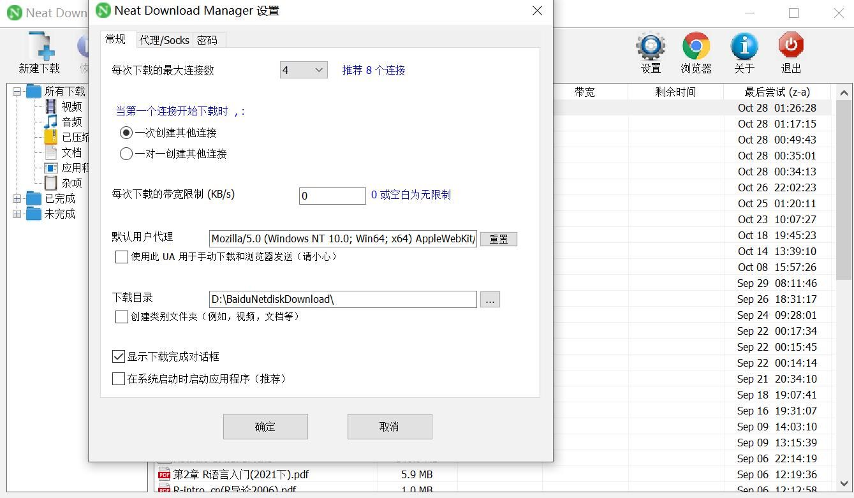Click the New Download (新建下载) toolbar icon

40,47
